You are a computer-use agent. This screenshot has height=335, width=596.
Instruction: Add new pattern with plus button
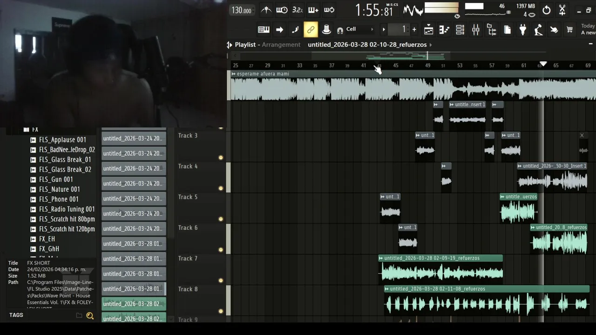414,29
